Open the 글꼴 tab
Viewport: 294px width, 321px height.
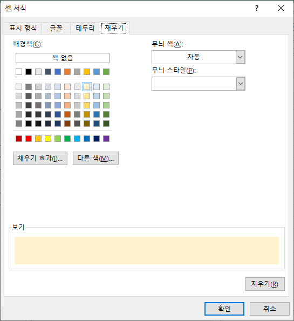[56, 28]
